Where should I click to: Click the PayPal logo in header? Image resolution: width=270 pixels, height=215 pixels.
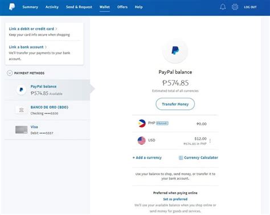pos(12,7)
